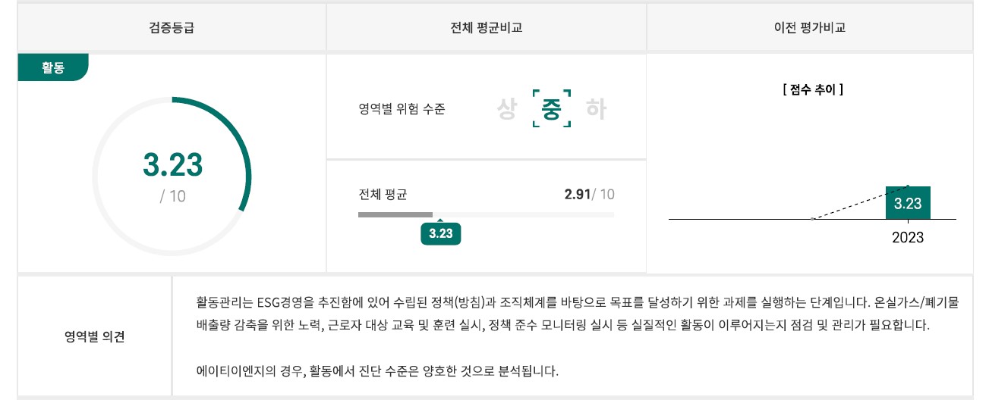This screenshot has width=989, height=400.
Task: Click the 2.91 average value
Action: (578, 194)
